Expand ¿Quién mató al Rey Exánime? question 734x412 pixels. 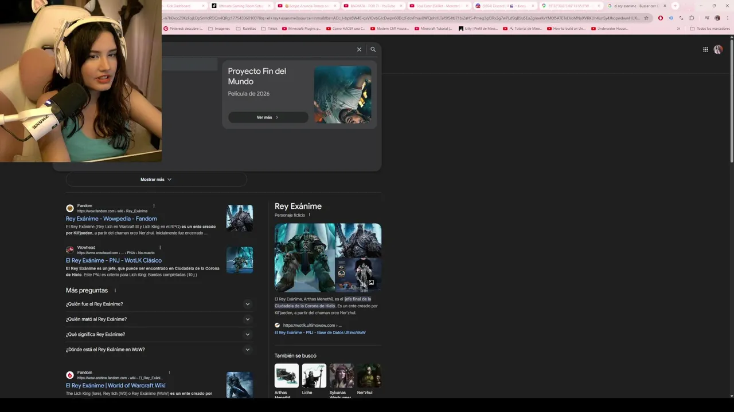(159, 319)
